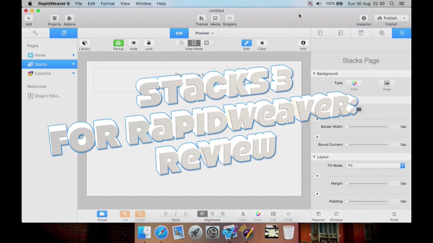Open the text Color wheel icon
433x243 pixels.
click(258, 214)
